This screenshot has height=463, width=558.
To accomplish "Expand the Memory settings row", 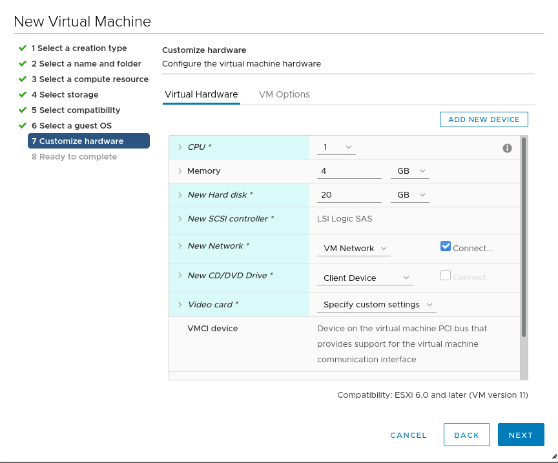I will (180, 171).
